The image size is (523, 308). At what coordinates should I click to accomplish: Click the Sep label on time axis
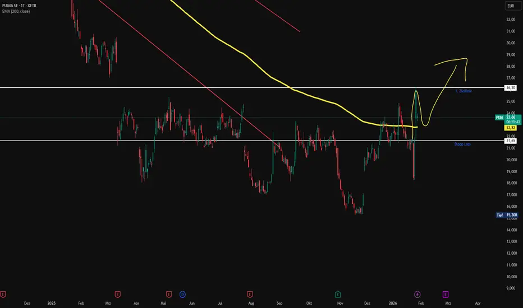coord(279,304)
